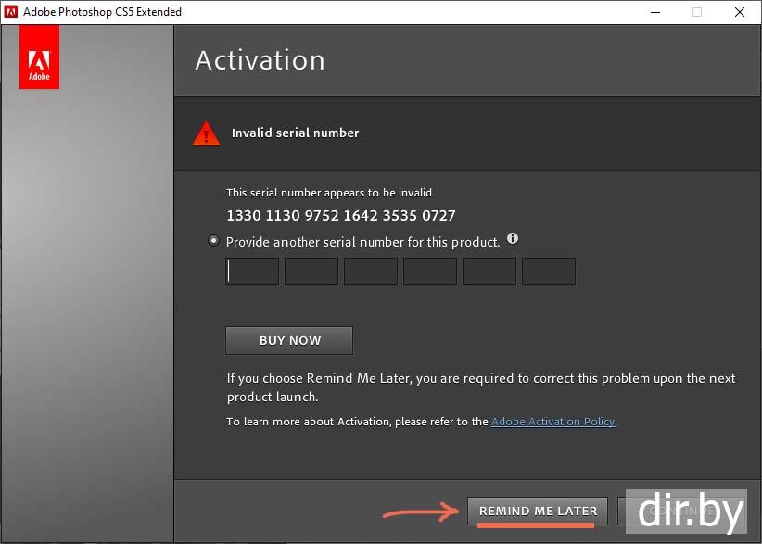This screenshot has width=762, height=544.
Task: Click the info icon beside serial prompt
Action: pos(513,239)
